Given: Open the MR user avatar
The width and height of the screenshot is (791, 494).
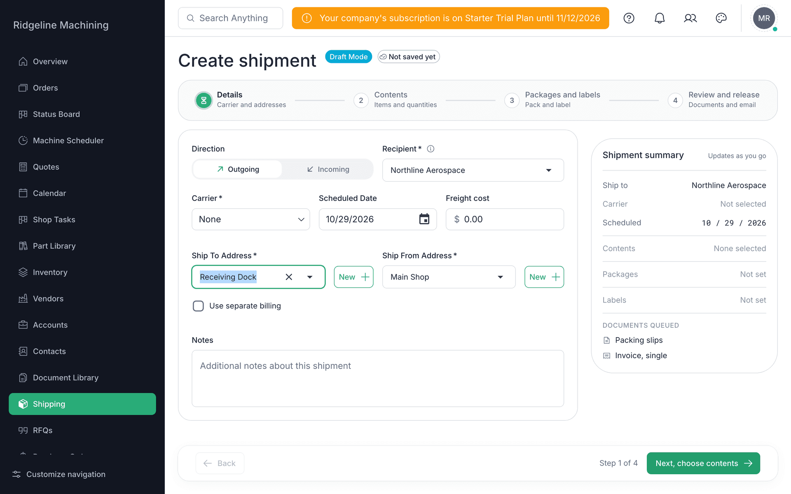Looking at the screenshot, I should click(764, 18).
